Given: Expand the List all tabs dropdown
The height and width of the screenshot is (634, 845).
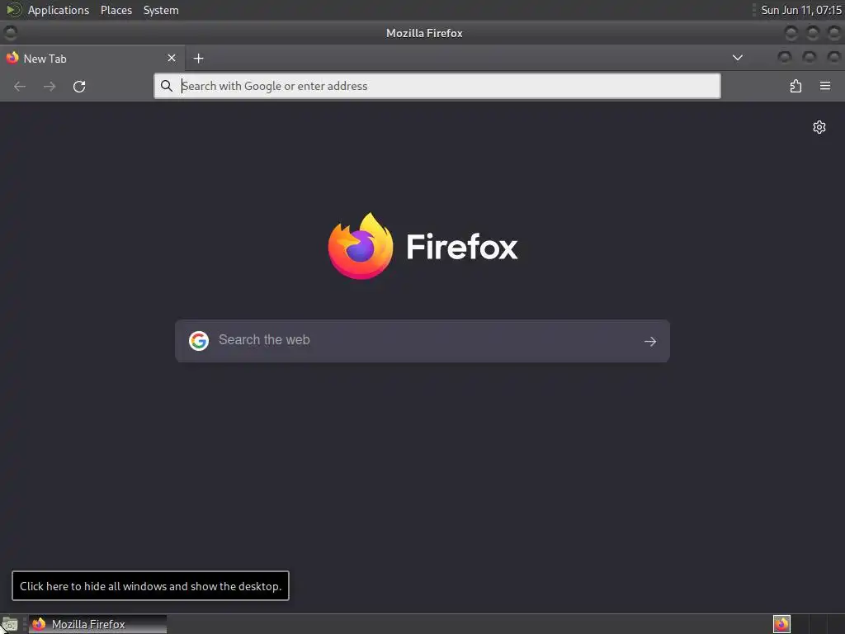Looking at the screenshot, I should (x=737, y=58).
